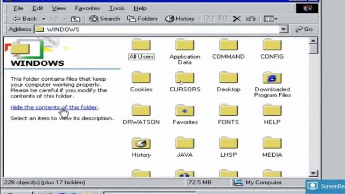This screenshot has height=194, width=345.
Task: Click the vertical scrollbar thumb
Action: point(313,49)
